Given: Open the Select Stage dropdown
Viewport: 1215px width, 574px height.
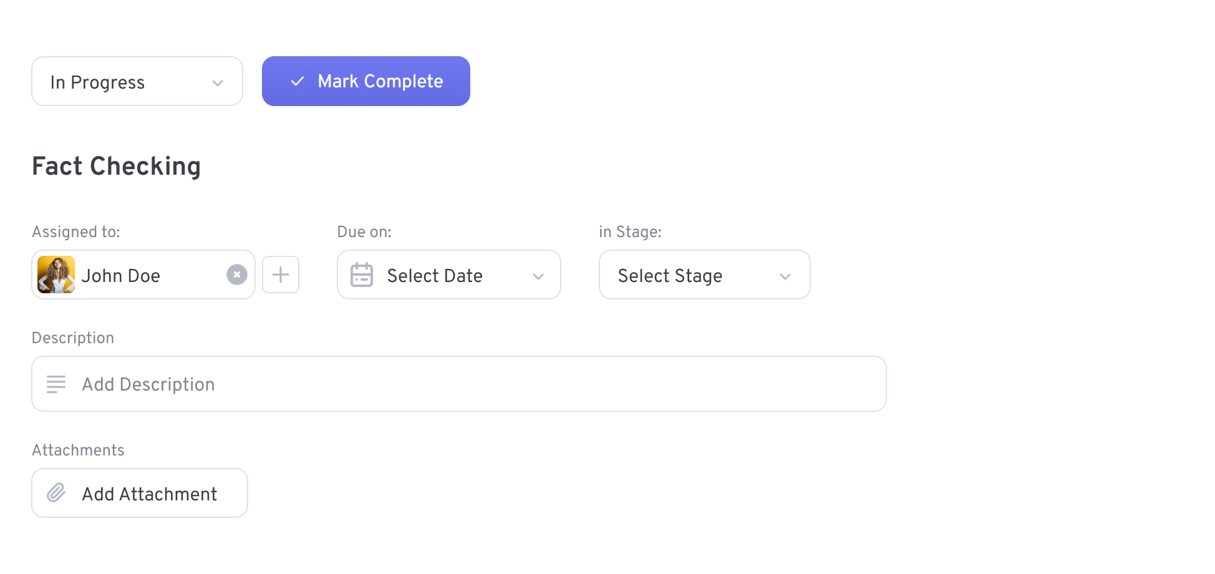Looking at the screenshot, I should [705, 275].
